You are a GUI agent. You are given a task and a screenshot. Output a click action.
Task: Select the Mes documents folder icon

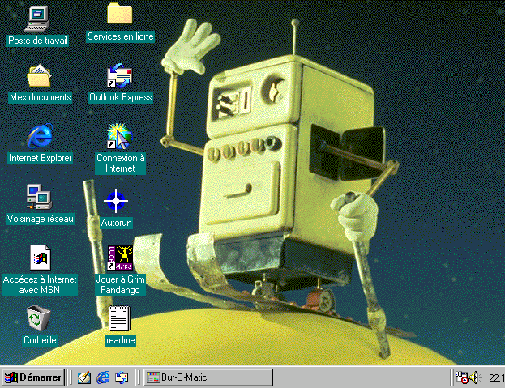pyautogui.click(x=39, y=76)
